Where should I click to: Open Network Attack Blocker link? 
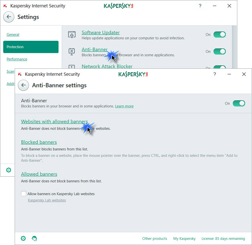[x=107, y=66]
